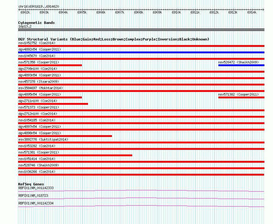Viewport: 273px width, 224px height.
Task: Open the dgv4895n54 (Cooper2011) variant
Action: (x=40, y=94)
